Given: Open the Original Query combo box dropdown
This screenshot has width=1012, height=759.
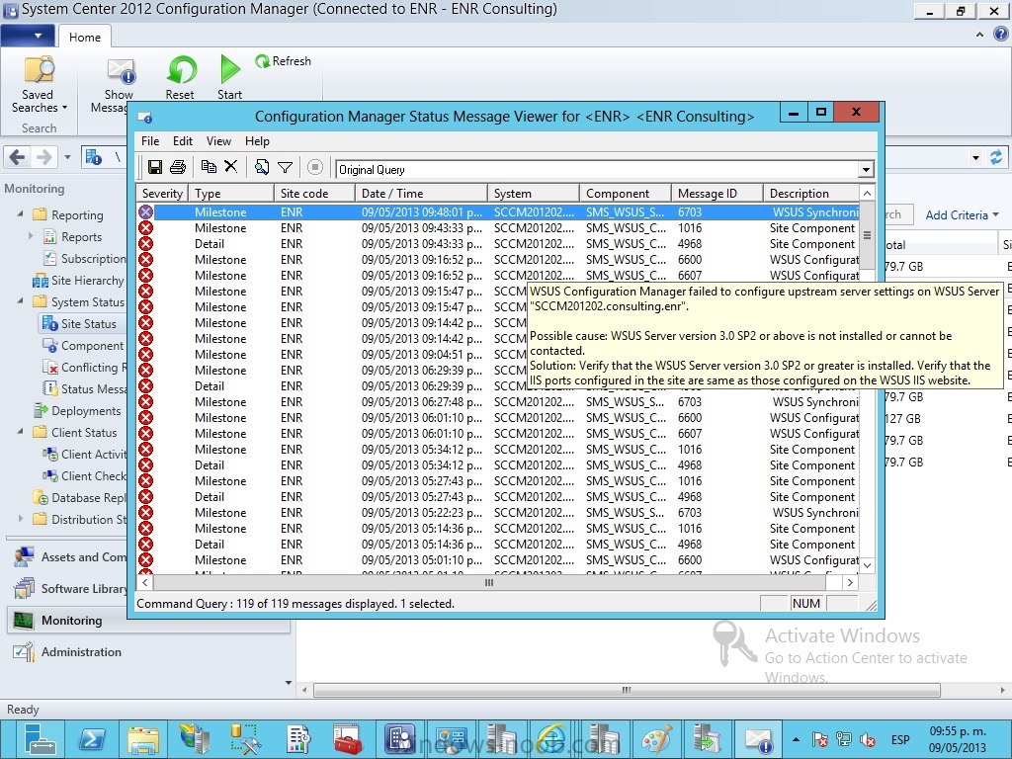Looking at the screenshot, I should point(866,170).
